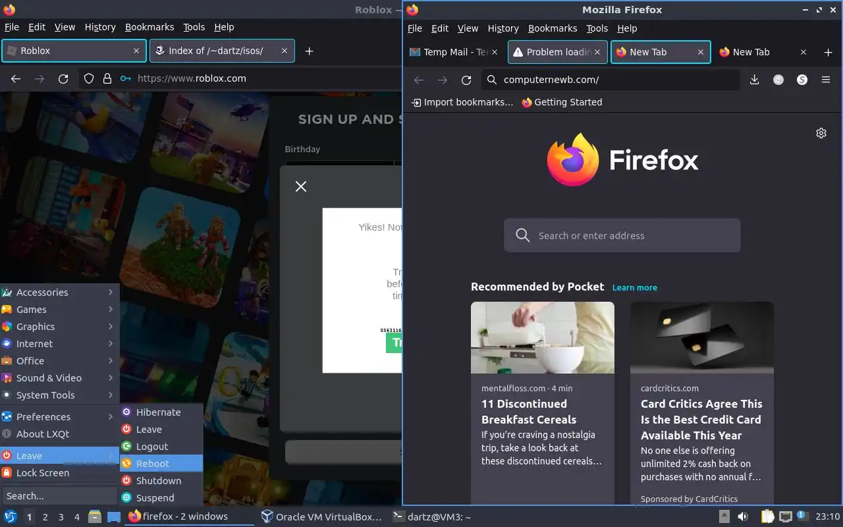
Task: Close the Problem loading page tab
Action: click(599, 52)
